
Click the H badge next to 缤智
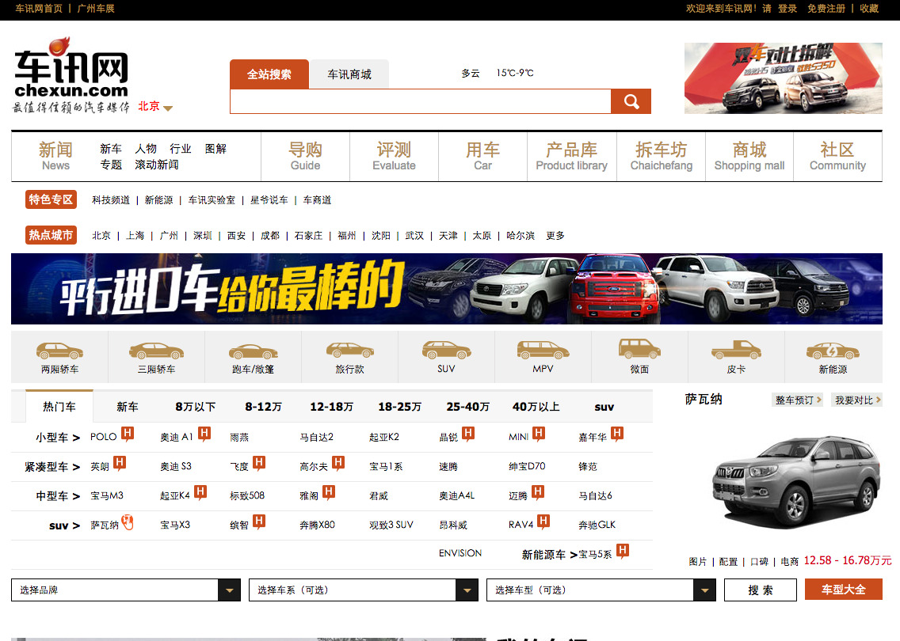click(259, 522)
